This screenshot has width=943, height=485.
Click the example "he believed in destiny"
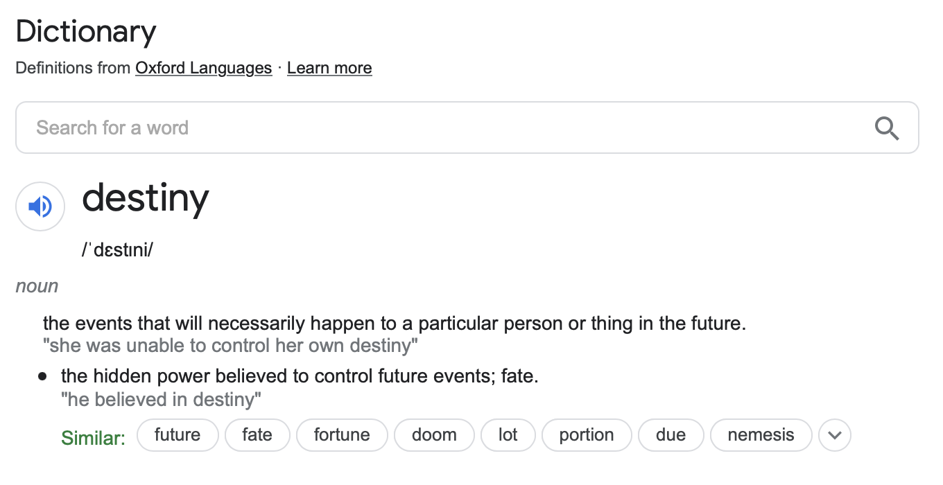click(161, 400)
